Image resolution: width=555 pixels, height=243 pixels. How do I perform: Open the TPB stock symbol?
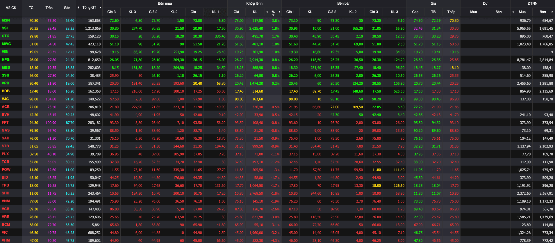(x=5, y=185)
